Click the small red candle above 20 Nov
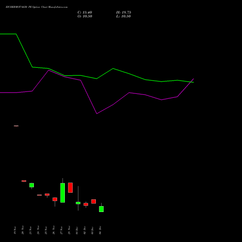The image size is (242, 242). pos(24,181)
